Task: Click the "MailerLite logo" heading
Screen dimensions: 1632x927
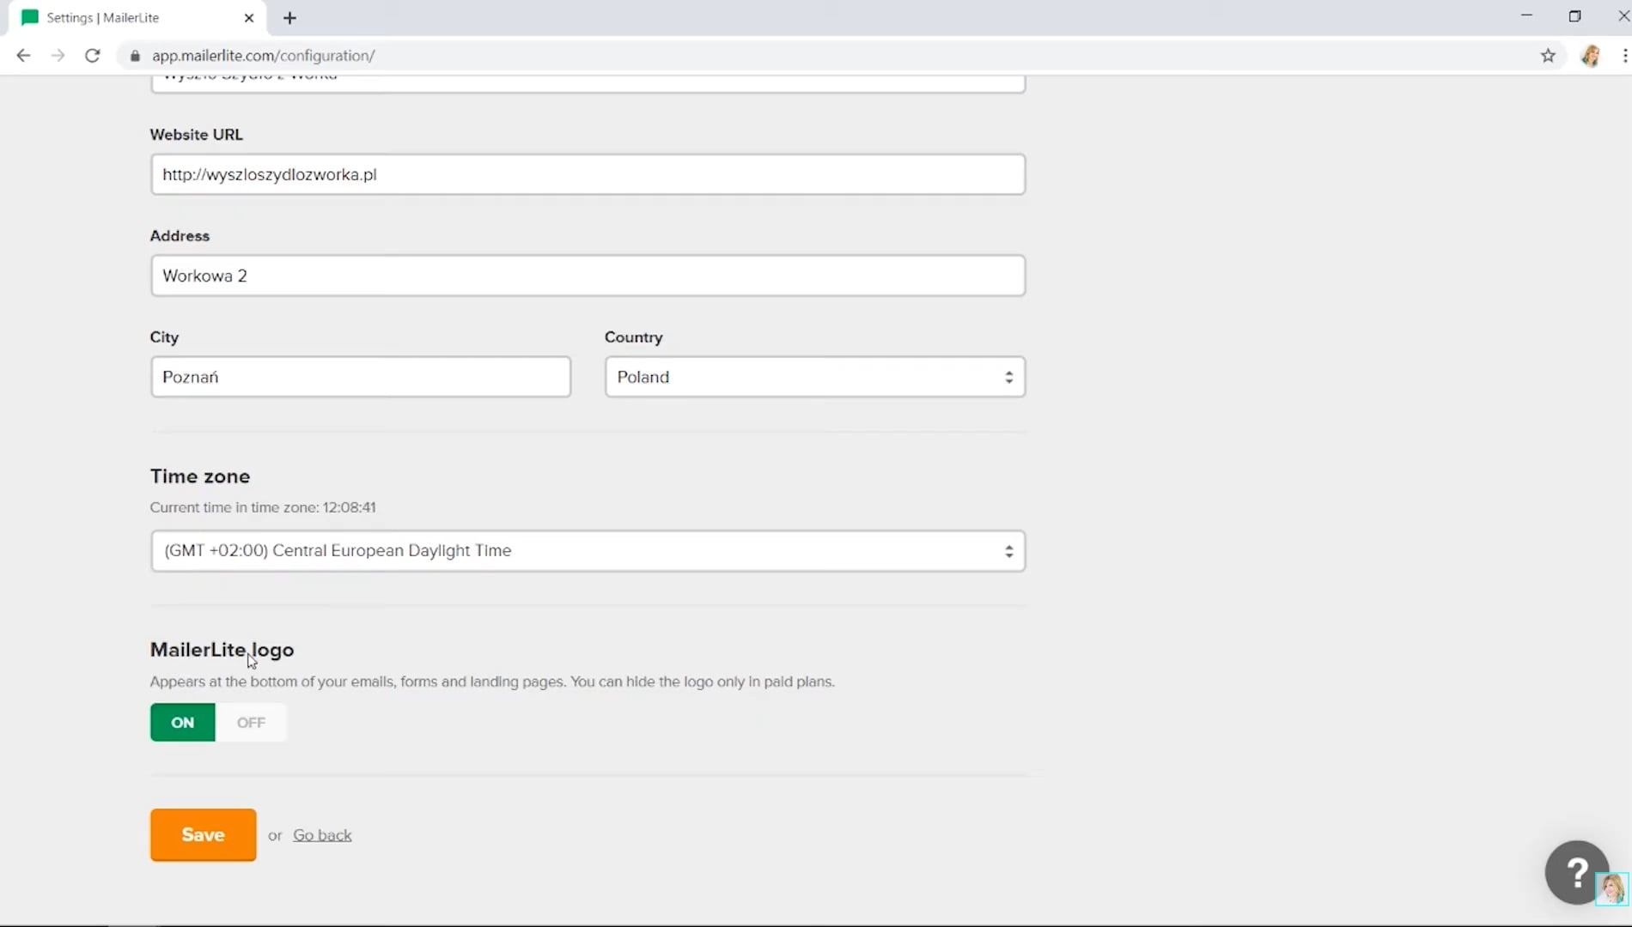Action: click(222, 650)
